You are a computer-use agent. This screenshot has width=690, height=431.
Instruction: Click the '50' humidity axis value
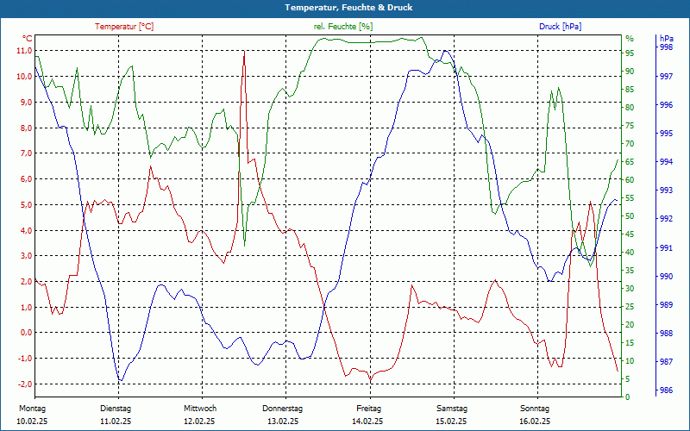[630, 216]
